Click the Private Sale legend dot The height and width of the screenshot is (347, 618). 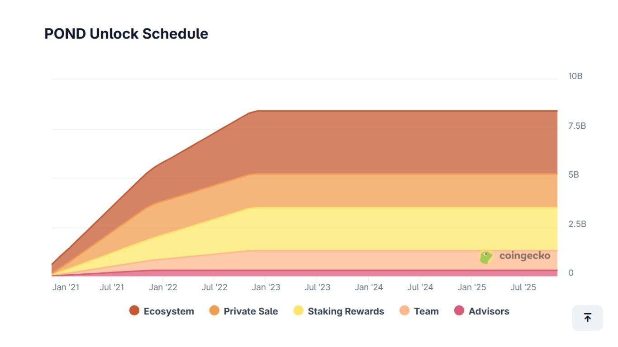point(214,311)
